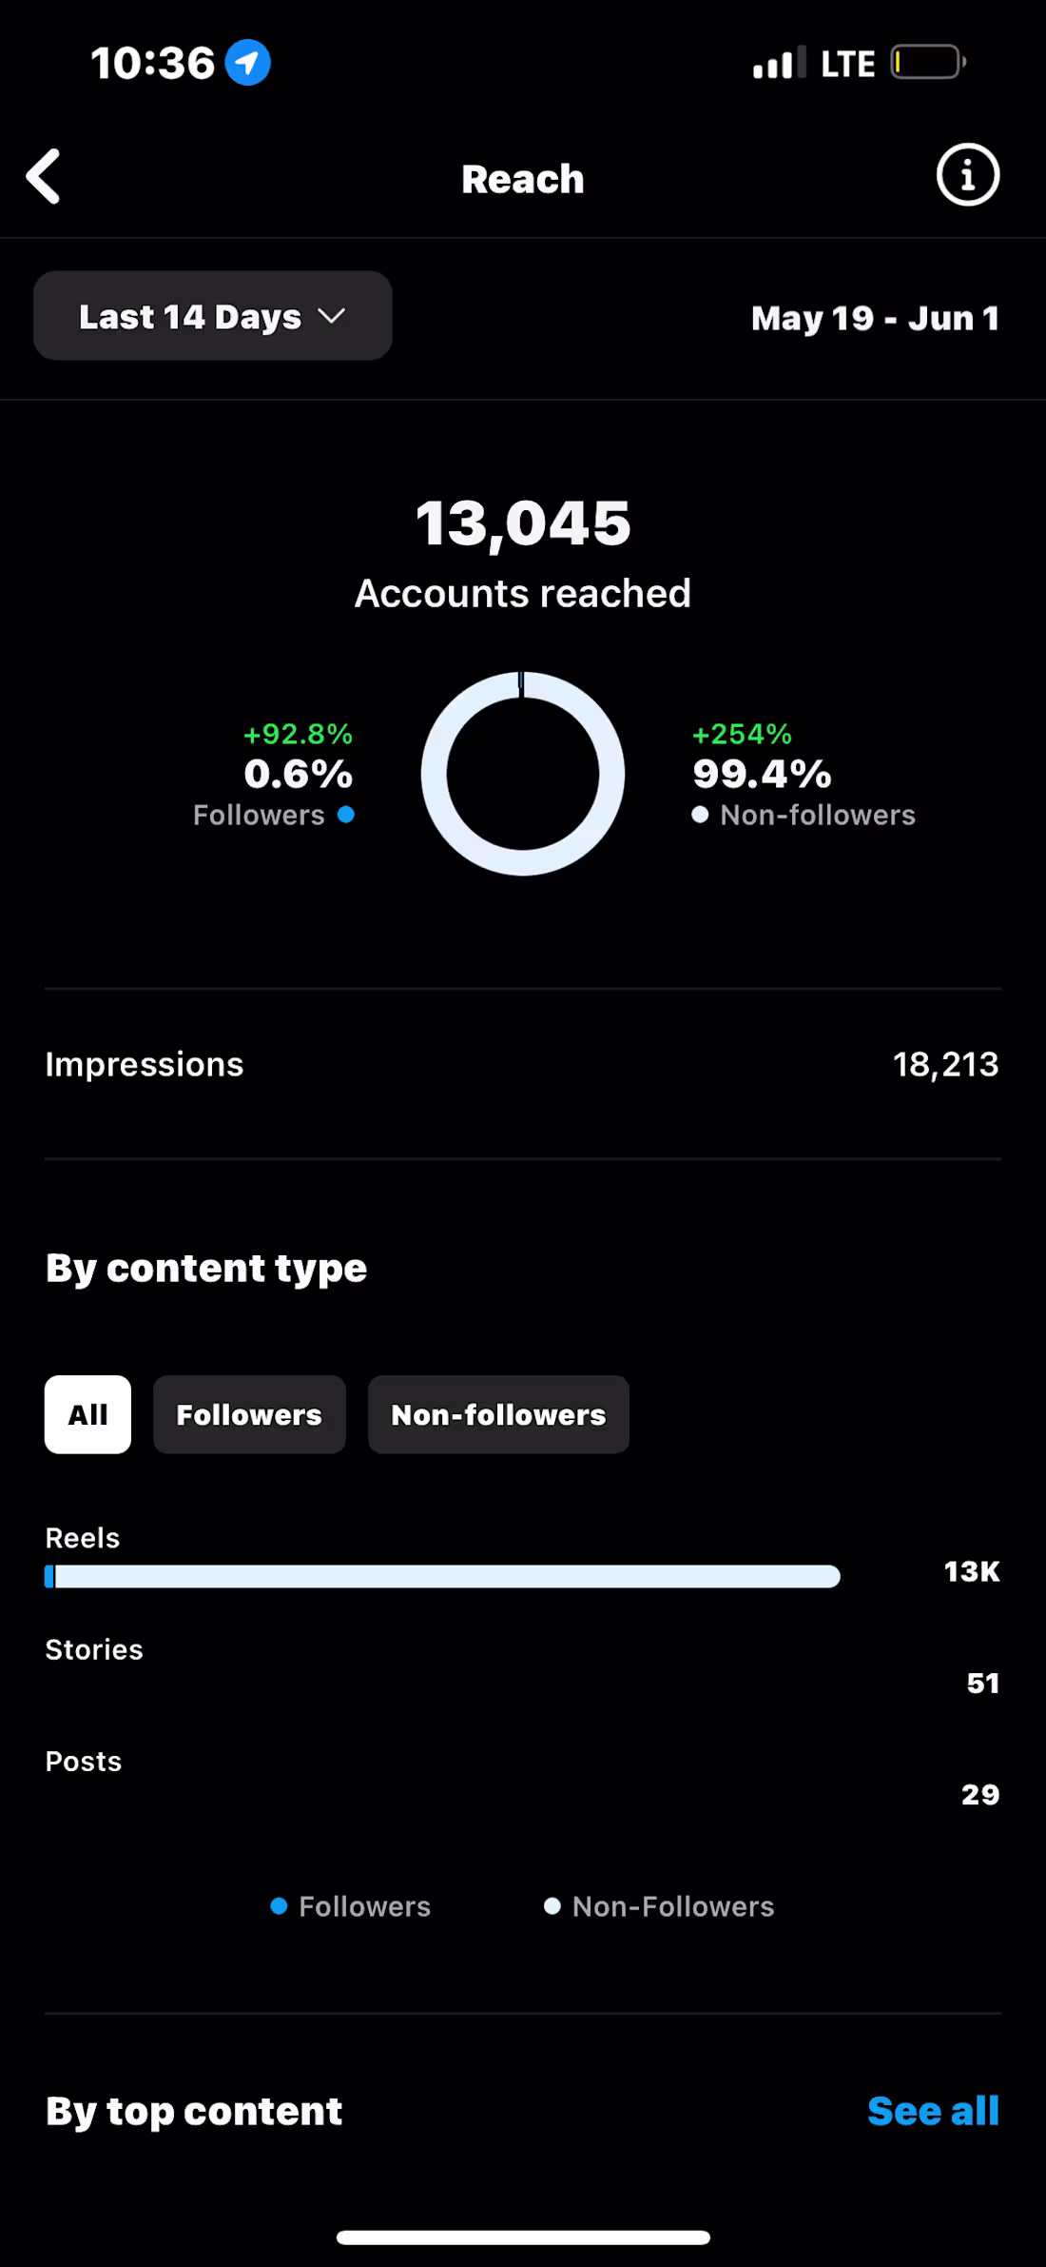Viewport: 1046px width, 2267px height.
Task: Tap the battery indicator icon
Action: pos(927,63)
